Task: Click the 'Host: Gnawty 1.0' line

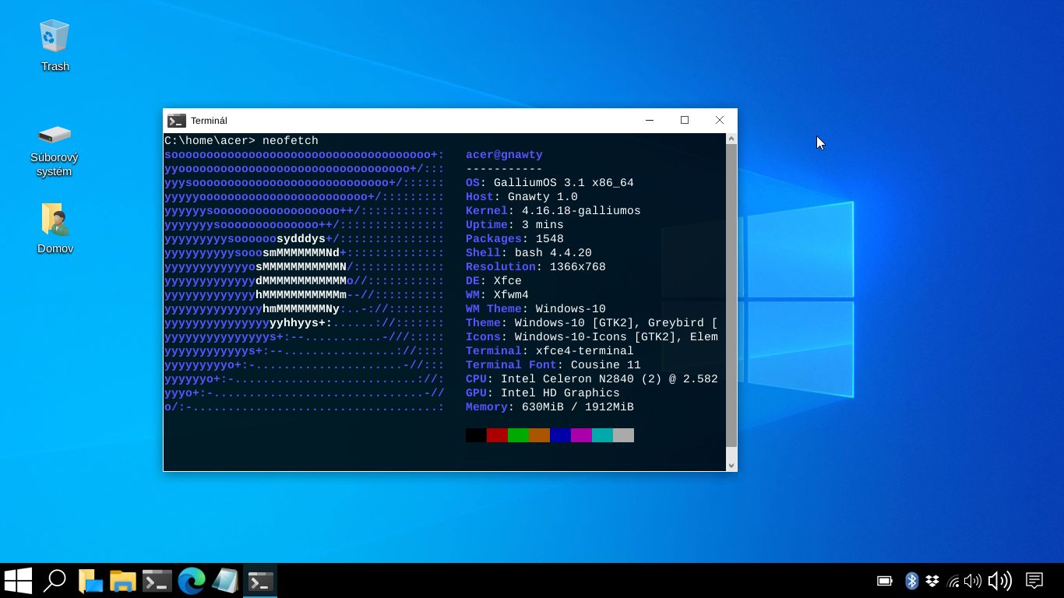Action: coord(522,197)
